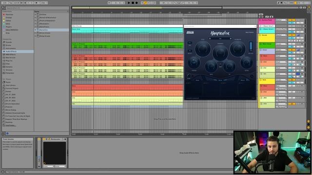The image size is (312, 175).
Task: Click the Drums category icon
Action: [x=4, y=45]
